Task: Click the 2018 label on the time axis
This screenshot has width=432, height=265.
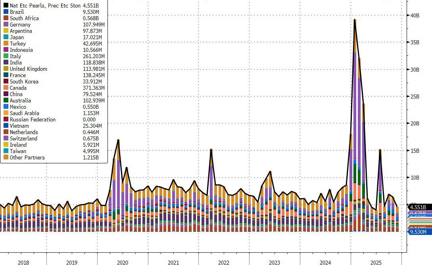Action: point(23,263)
